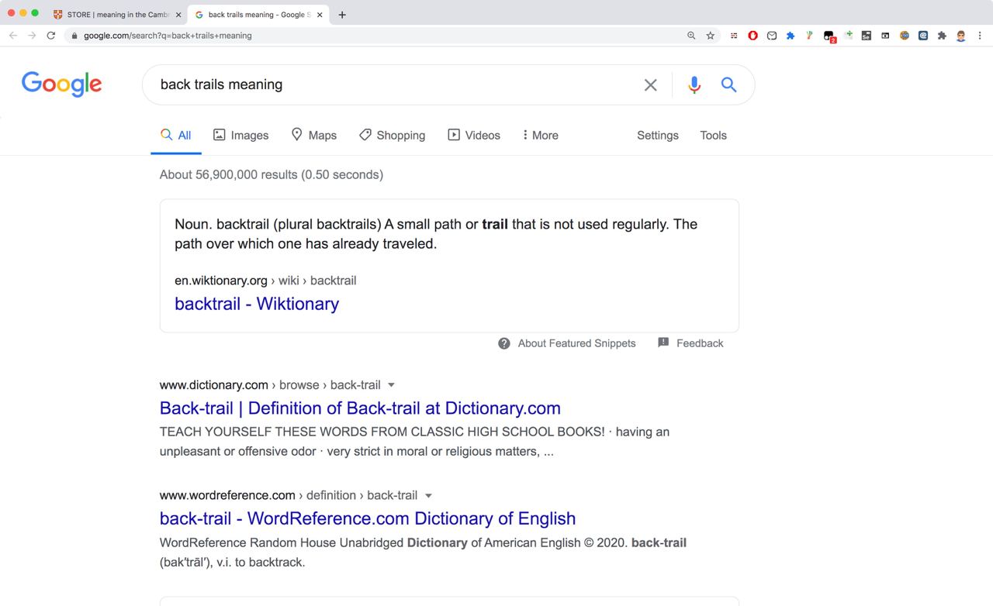The image size is (993, 606).
Task: Click the small window-shaped extension icon
Action: (x=885, y=36)
